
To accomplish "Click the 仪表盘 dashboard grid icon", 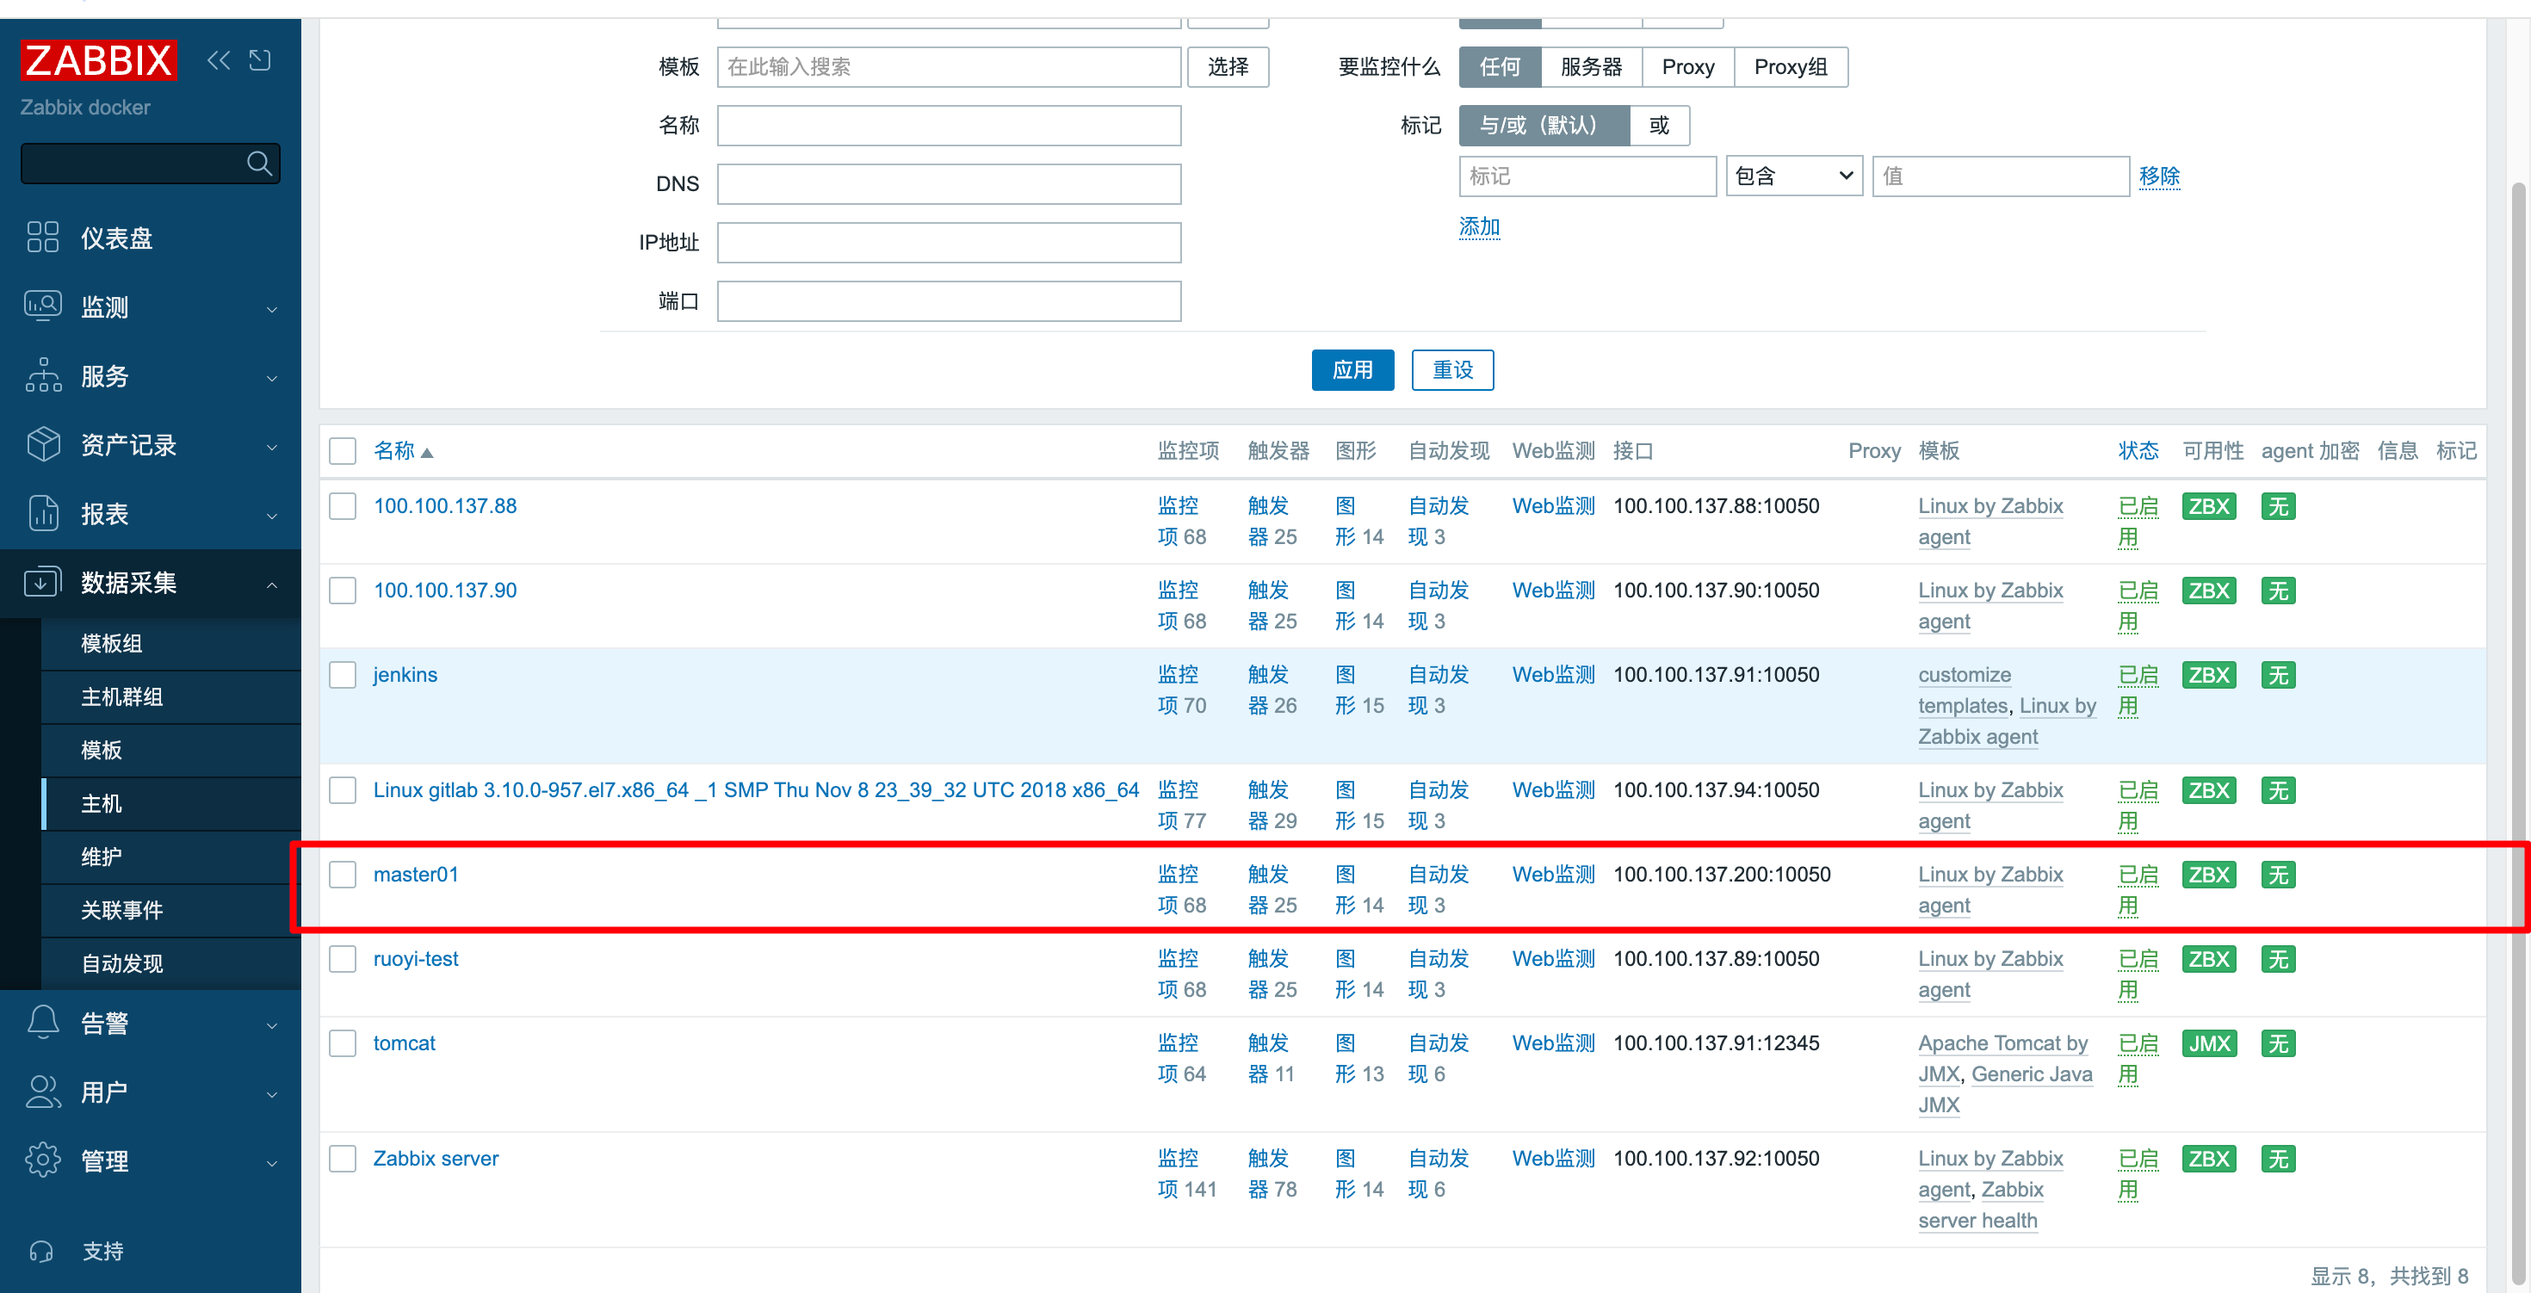I will point(43,238).
